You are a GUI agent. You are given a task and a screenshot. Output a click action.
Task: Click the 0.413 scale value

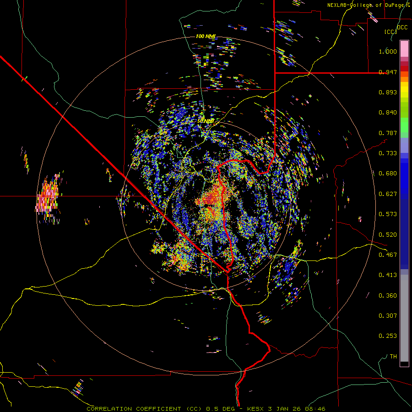point(388,275)
